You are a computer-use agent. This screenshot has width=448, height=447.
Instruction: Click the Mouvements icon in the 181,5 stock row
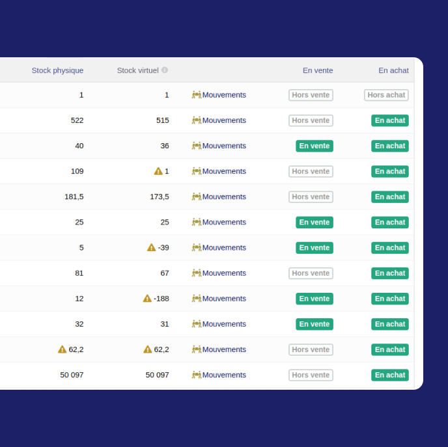196,196
